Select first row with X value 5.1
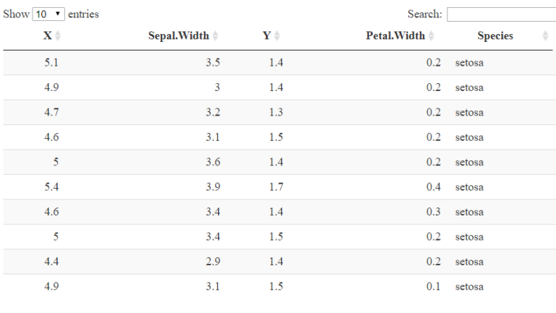 pos(51,63)
